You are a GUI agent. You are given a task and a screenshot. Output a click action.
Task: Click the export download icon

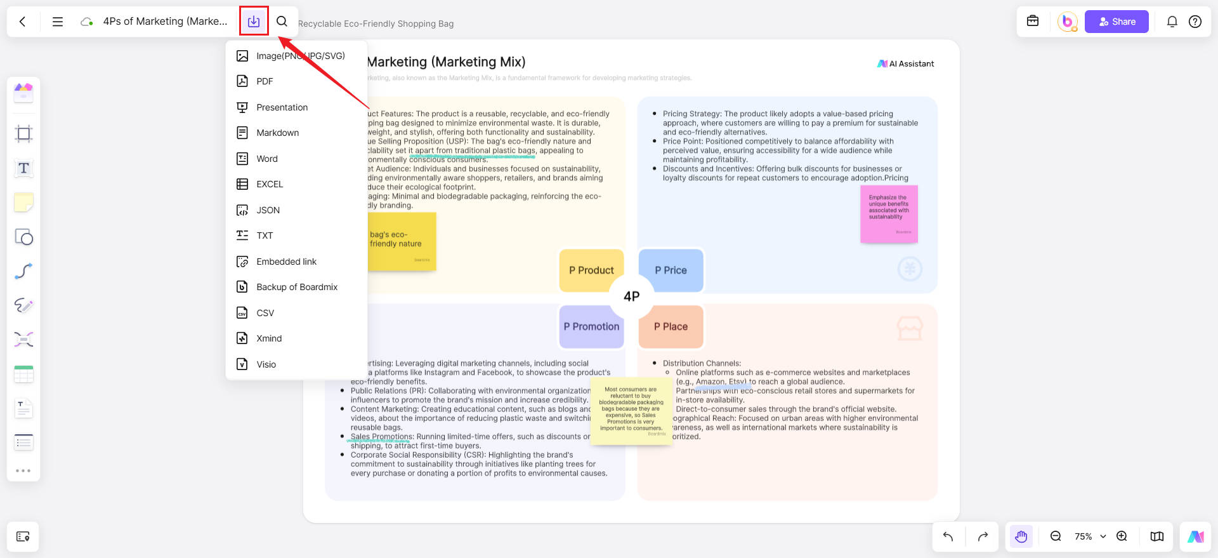[x=254, y=22]
